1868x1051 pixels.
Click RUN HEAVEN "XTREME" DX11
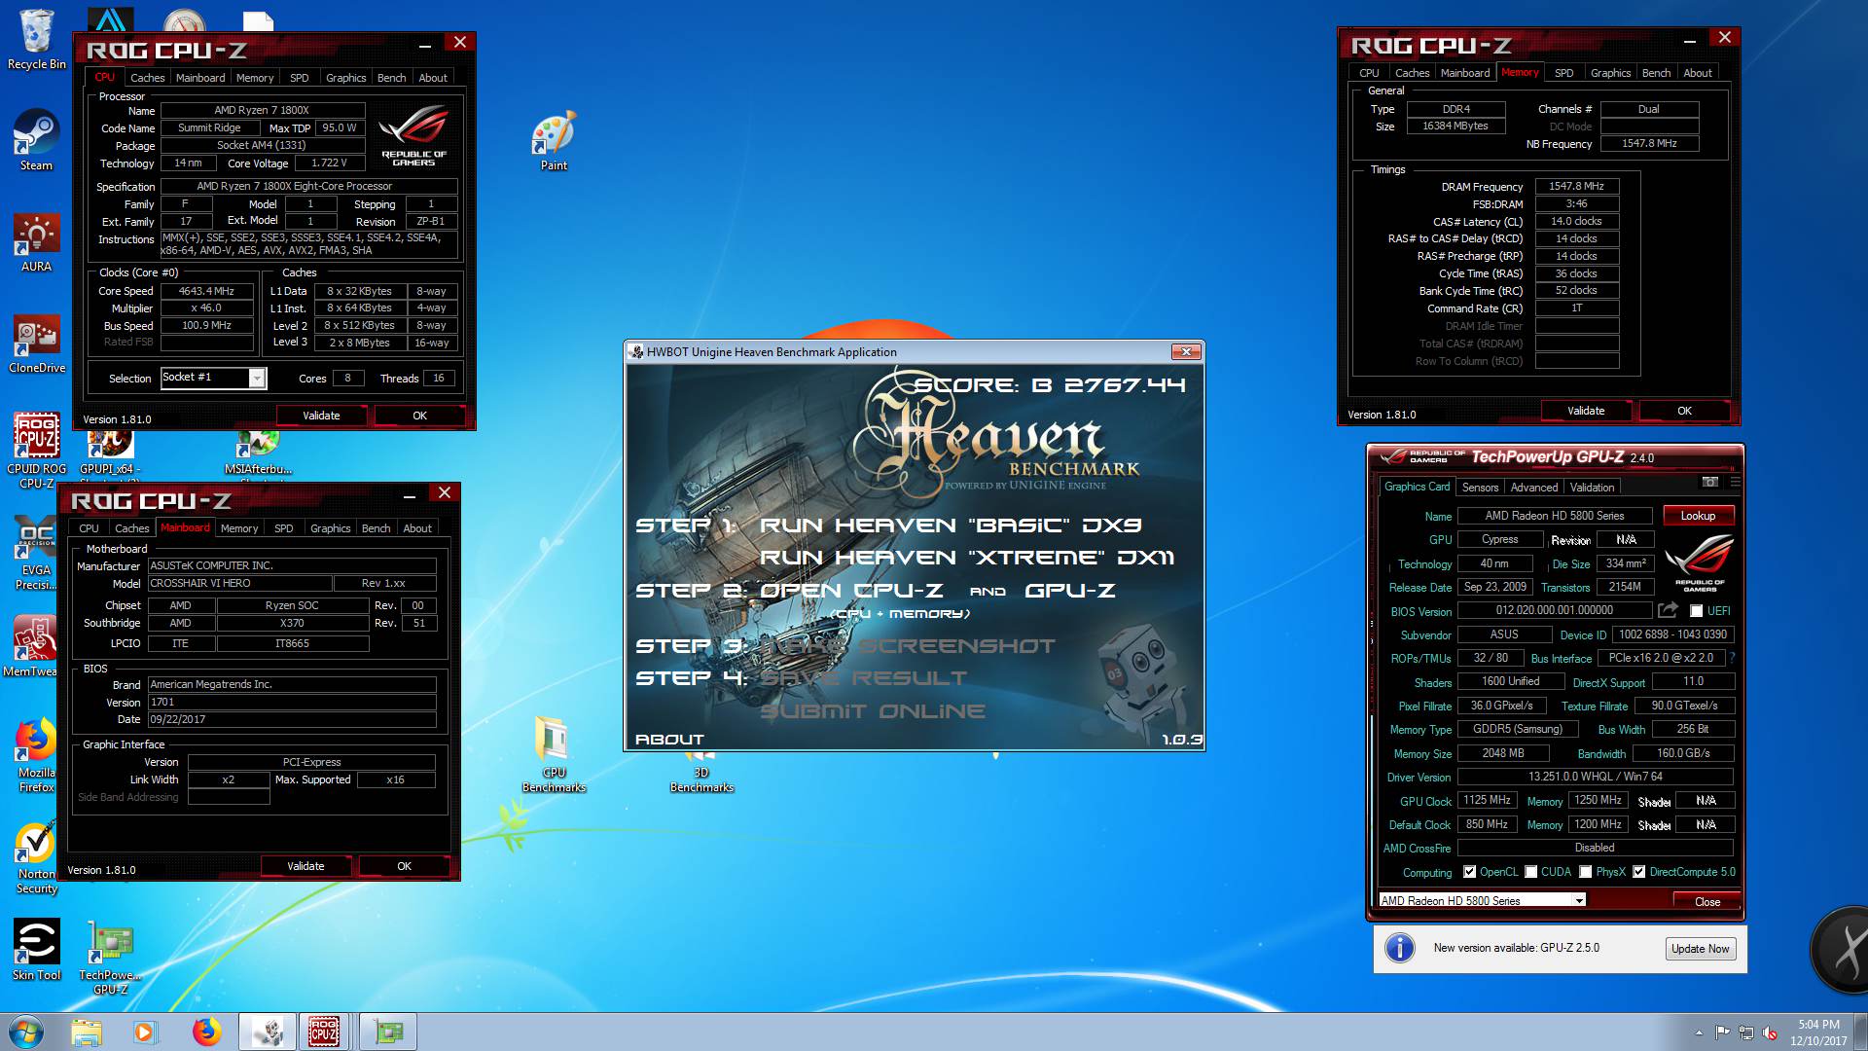967,558
